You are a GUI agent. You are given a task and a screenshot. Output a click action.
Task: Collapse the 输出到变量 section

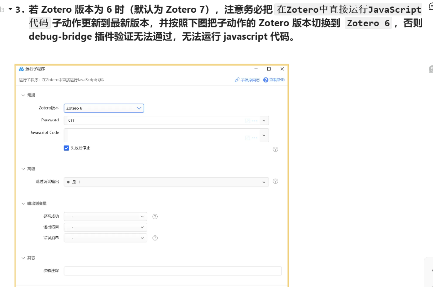[x=23, y=204]
